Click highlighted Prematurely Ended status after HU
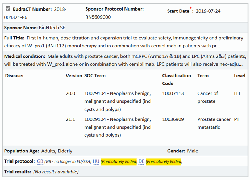This screenshot has width=250, height=180. 119,161
